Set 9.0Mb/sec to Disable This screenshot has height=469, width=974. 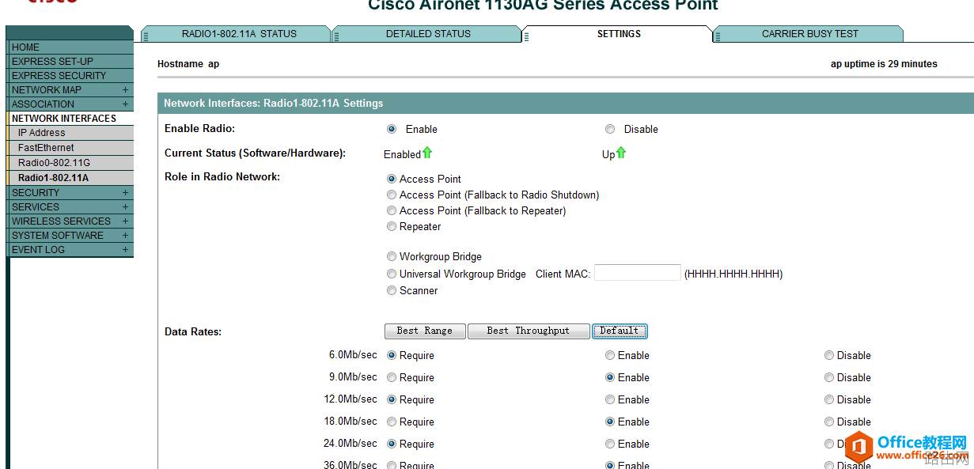tap(829, 377)
